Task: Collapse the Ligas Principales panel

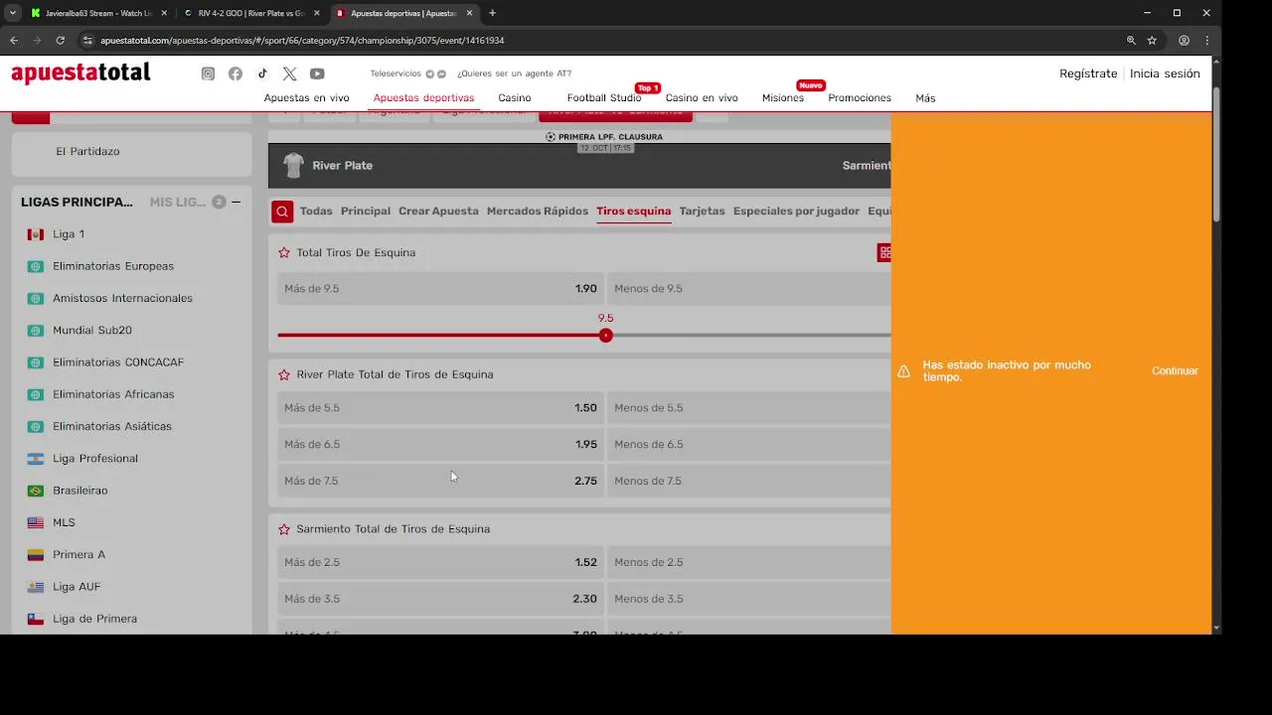Action: pos(236,202)
